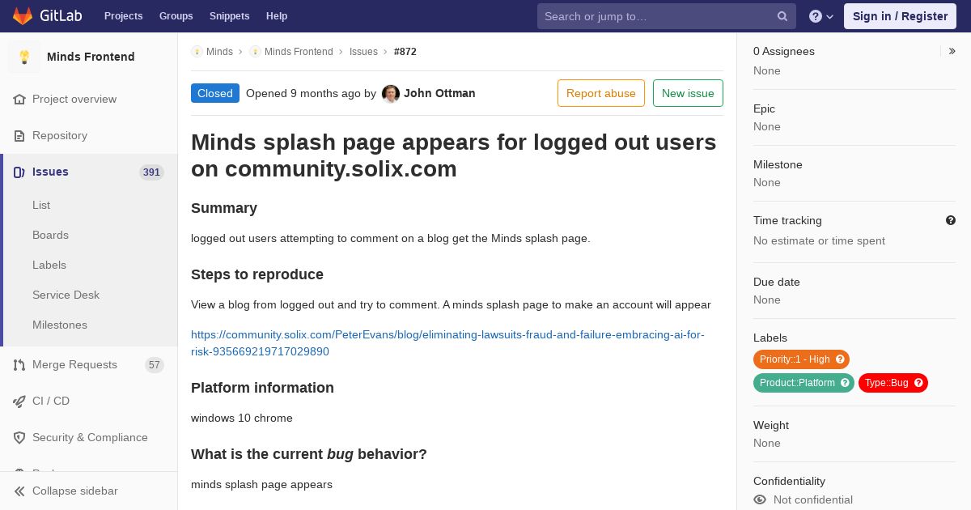Open the Groups menu
971x510 pixels.
(x=176, y=16)
